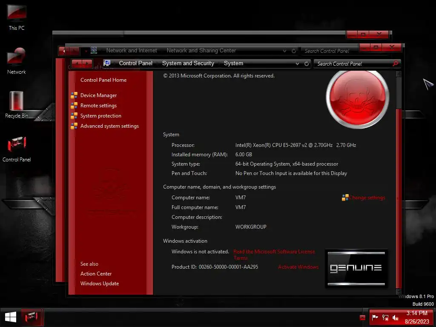Click 'Windows is not activated.' text
Viewport: 436px width, 327px height.
point(200,252)
